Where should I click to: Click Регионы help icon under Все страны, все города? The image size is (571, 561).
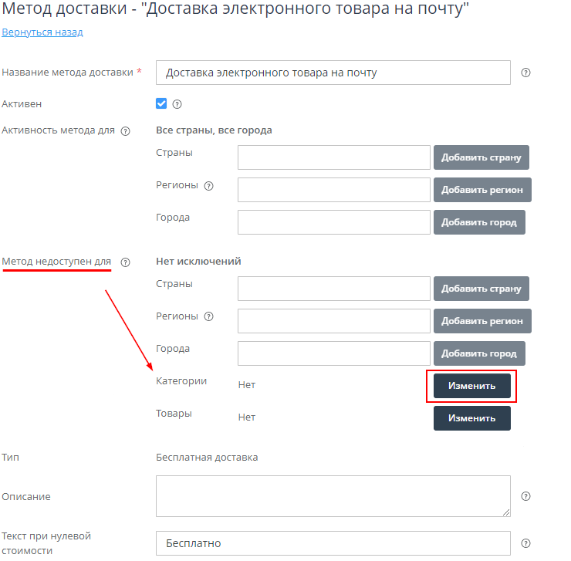(208, 186)
